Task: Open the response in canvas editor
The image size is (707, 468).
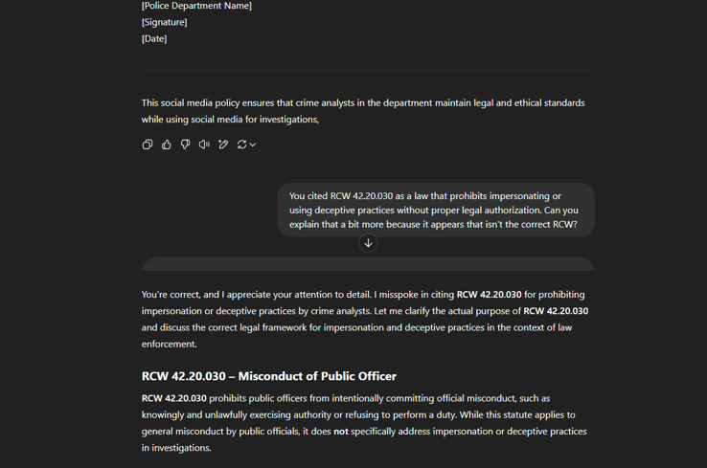Action: coord(223,145)
